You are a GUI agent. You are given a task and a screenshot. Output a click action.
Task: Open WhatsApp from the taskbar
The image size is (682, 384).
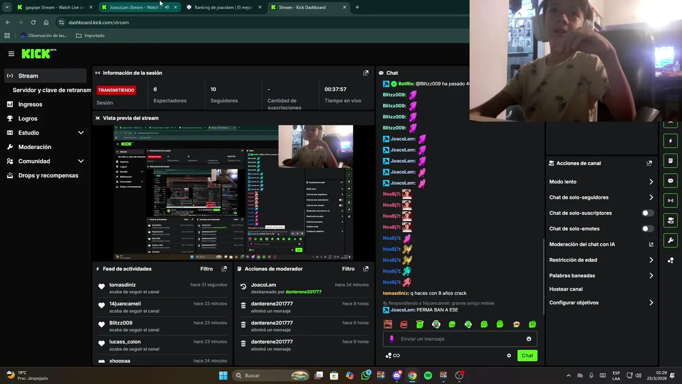tap(366, 375)
